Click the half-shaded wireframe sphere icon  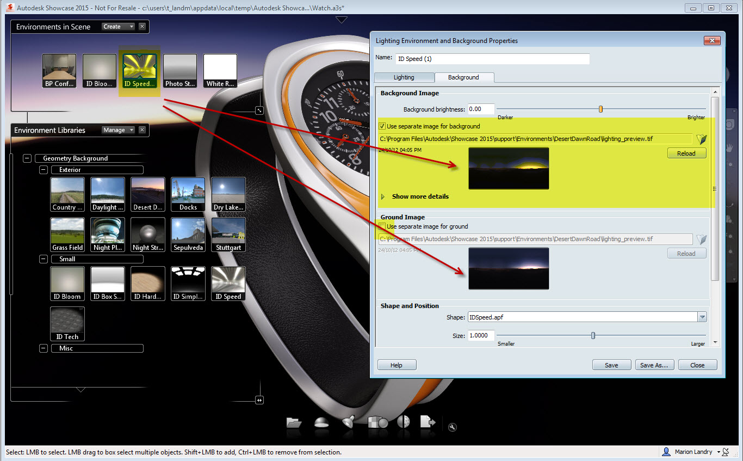coord(404,422)
